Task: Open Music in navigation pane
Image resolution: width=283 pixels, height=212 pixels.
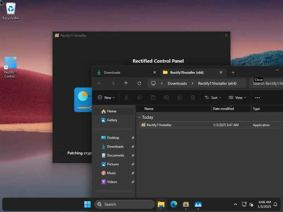Action: (113, 173)
